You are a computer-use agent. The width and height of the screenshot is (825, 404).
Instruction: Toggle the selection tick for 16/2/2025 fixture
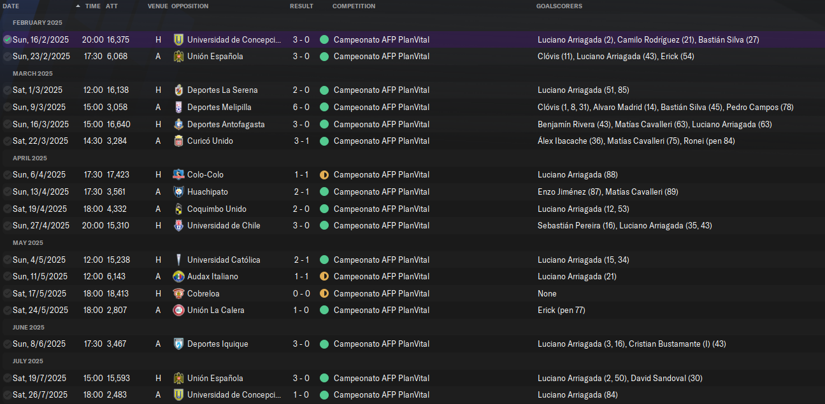point(7,39)
